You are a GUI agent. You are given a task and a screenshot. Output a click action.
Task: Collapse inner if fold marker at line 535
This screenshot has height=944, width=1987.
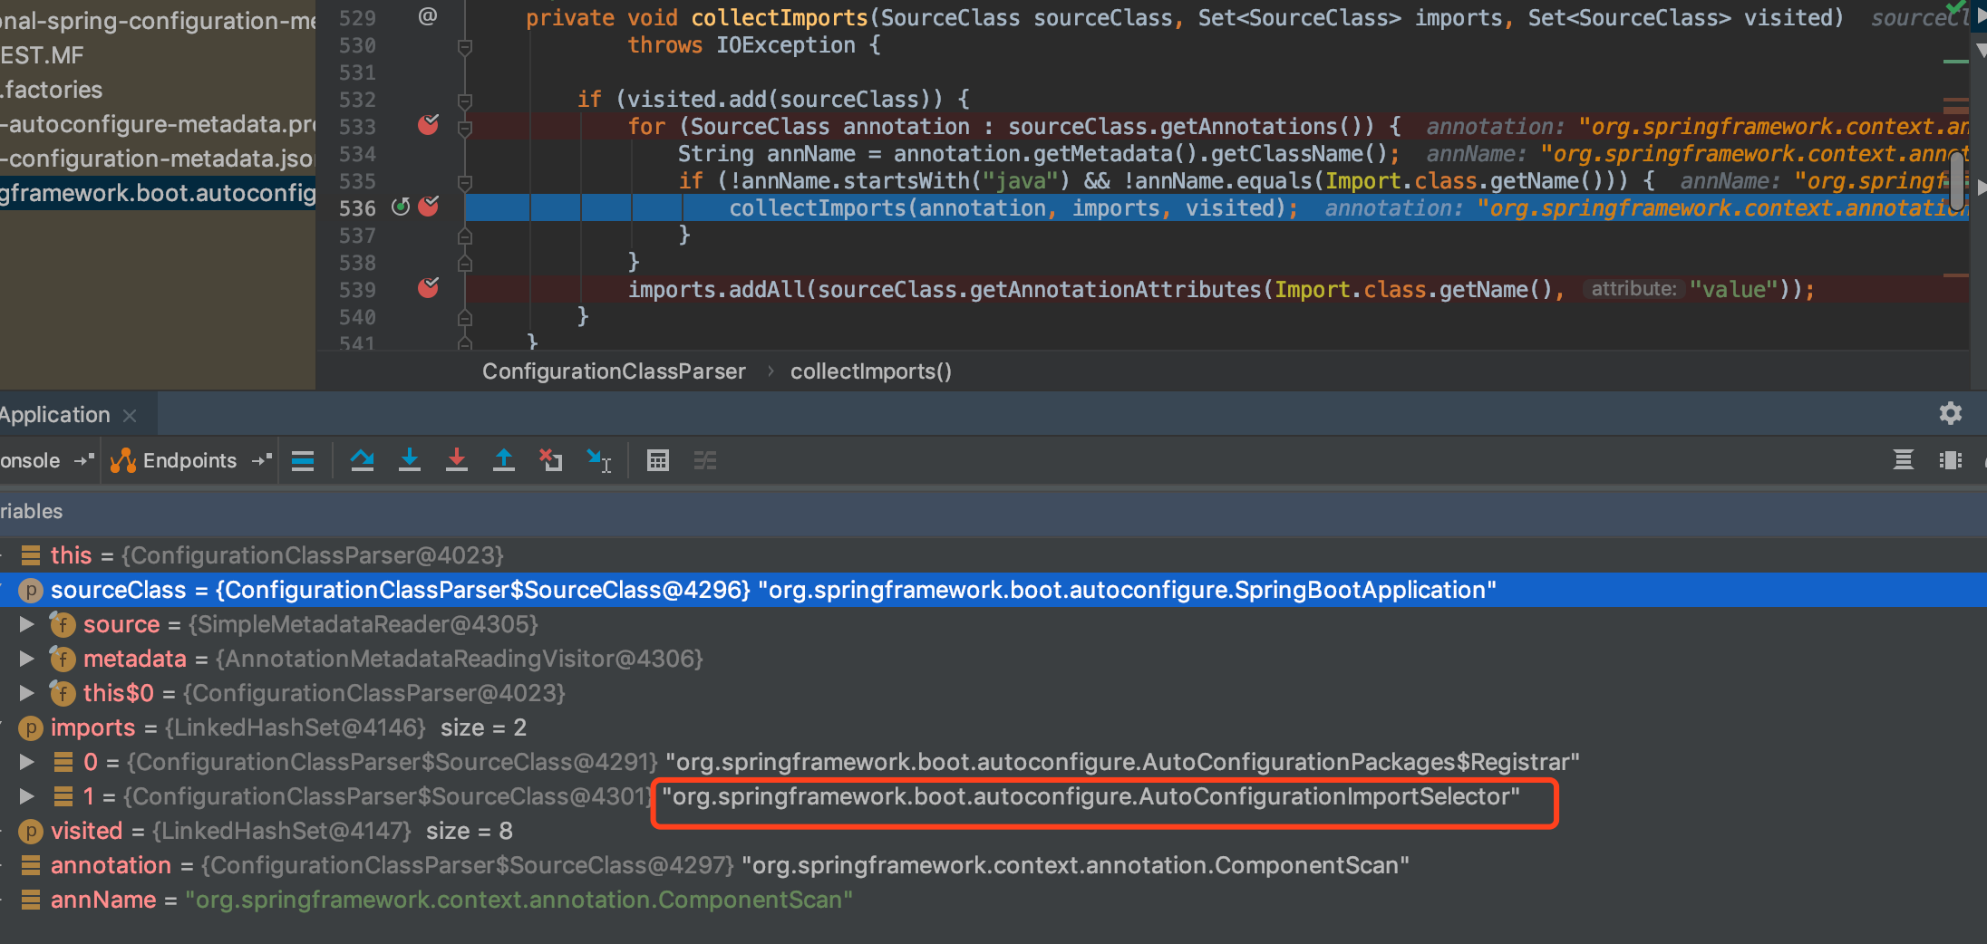(465, 182)
